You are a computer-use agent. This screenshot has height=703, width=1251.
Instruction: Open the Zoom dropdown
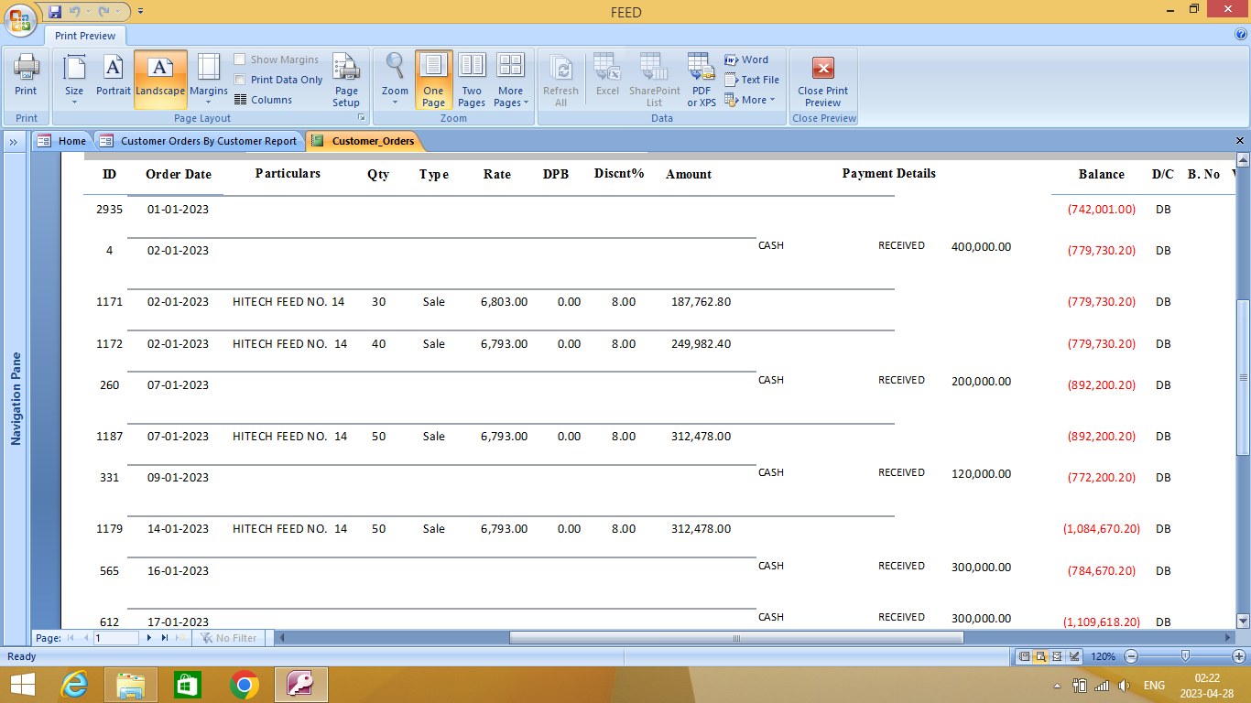[395, 80]
